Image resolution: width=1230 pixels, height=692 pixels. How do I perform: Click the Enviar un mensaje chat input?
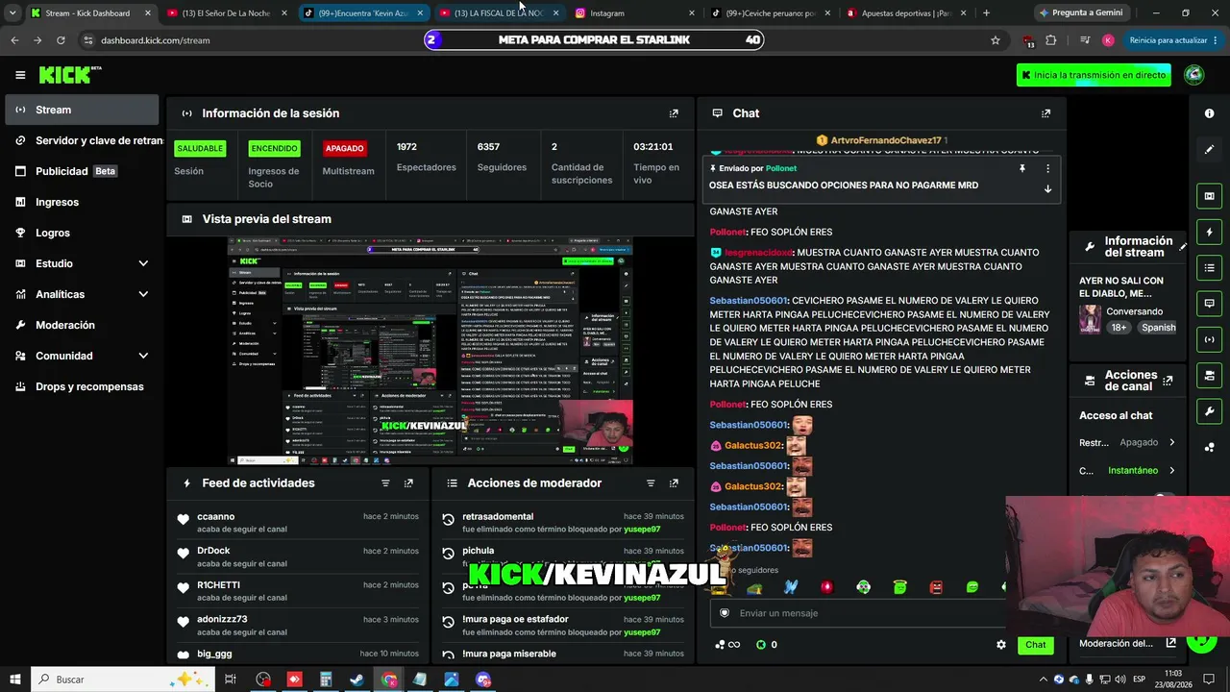(858, 613)
